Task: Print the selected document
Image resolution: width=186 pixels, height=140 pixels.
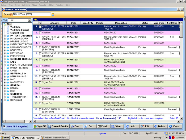Action: (77, 126)
